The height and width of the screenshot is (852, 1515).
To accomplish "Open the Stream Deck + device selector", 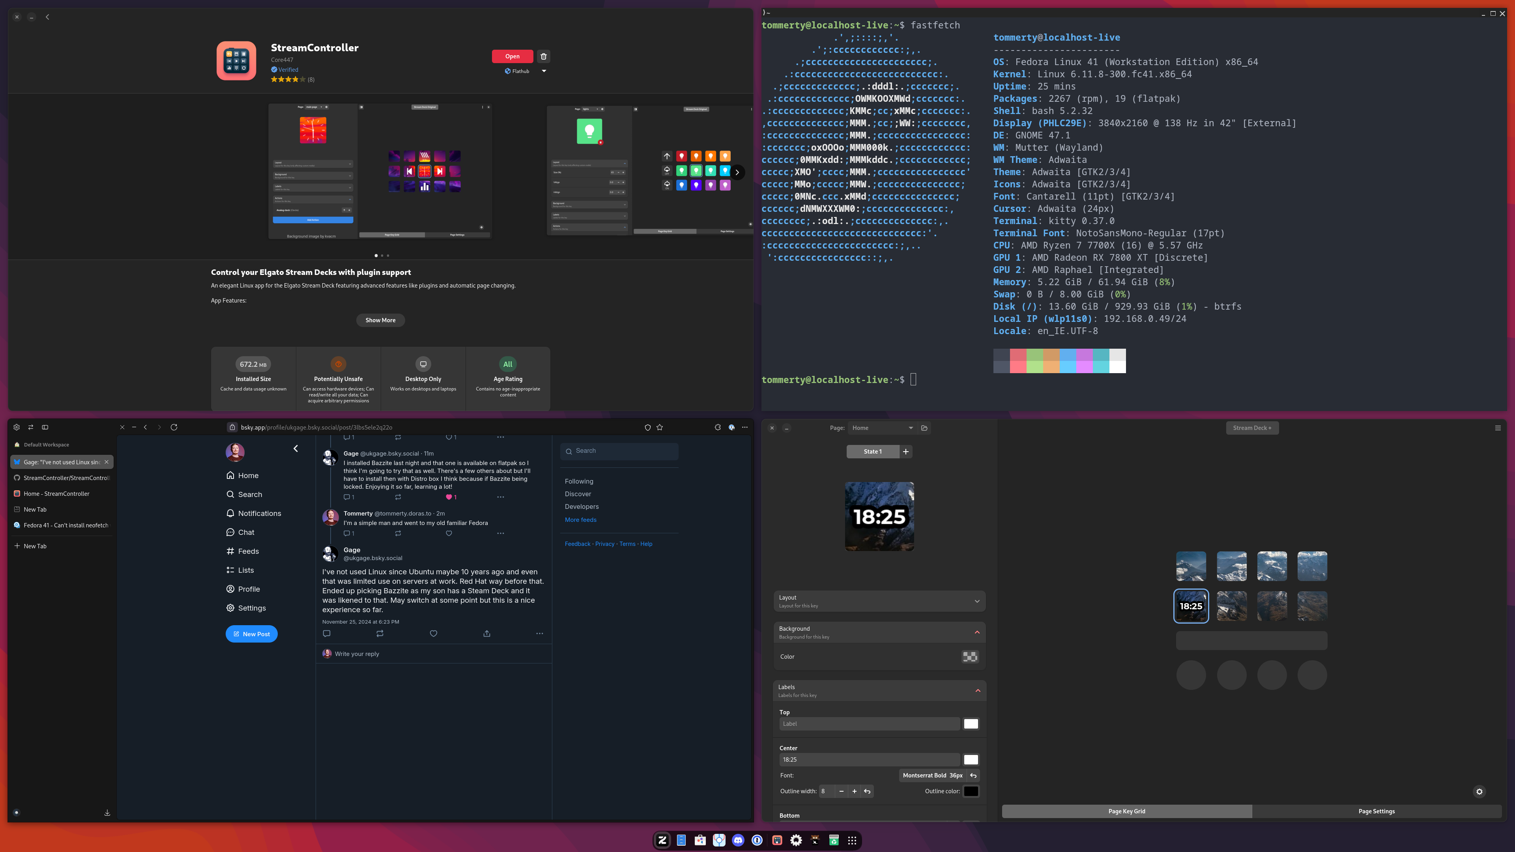I will click(x=1252, y=428).
